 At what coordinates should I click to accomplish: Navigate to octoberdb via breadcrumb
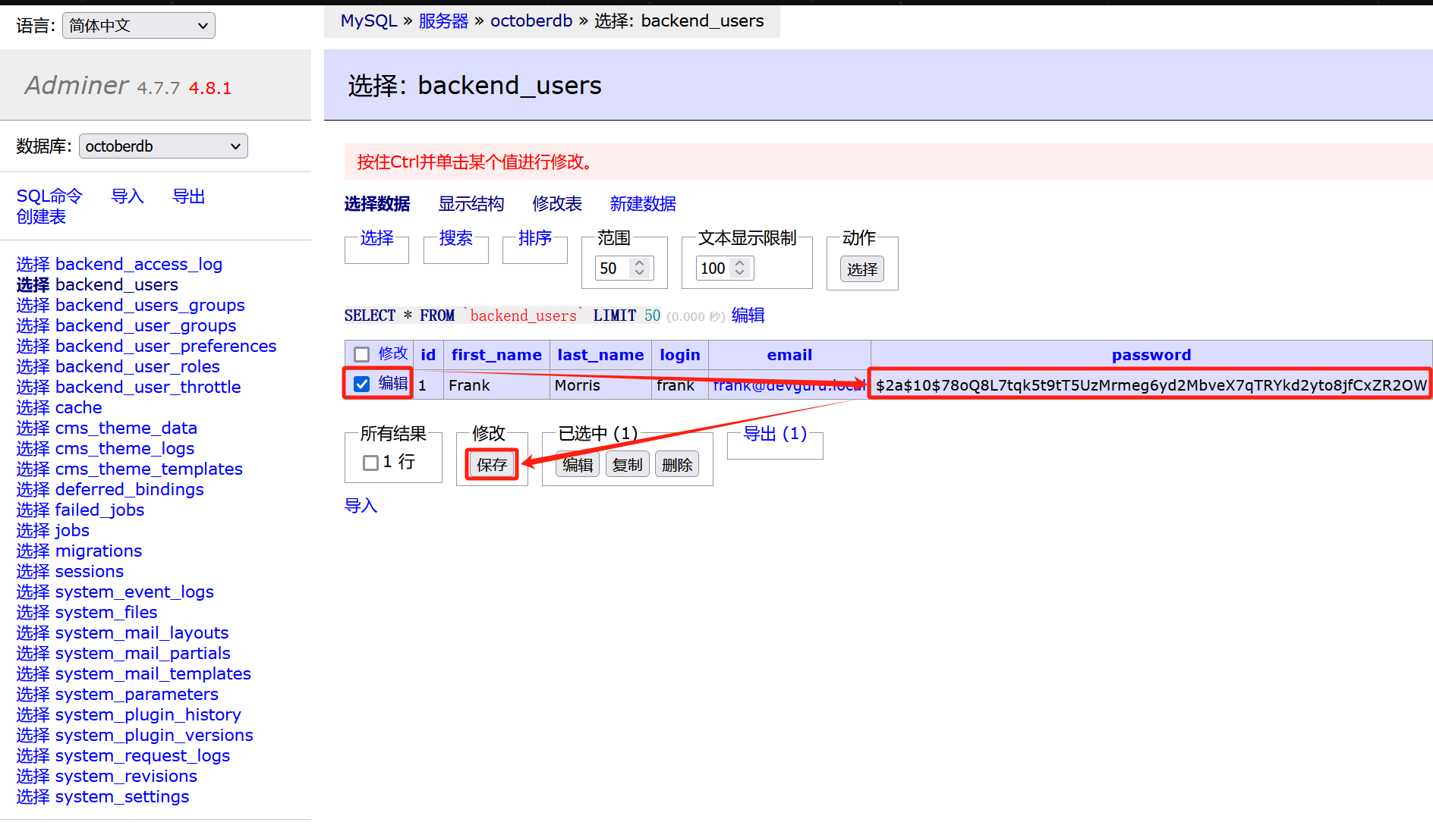(x=531, y=20)
